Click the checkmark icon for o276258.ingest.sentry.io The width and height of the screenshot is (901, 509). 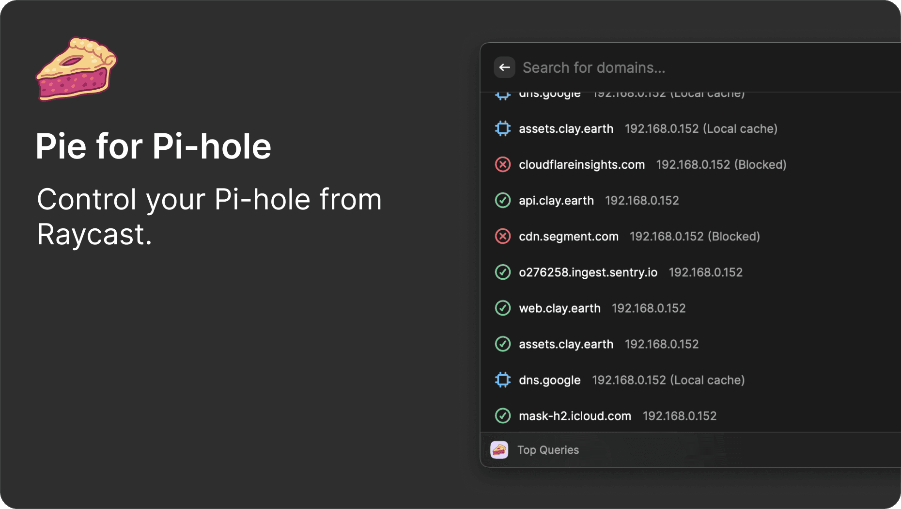[x=503, y=272]
